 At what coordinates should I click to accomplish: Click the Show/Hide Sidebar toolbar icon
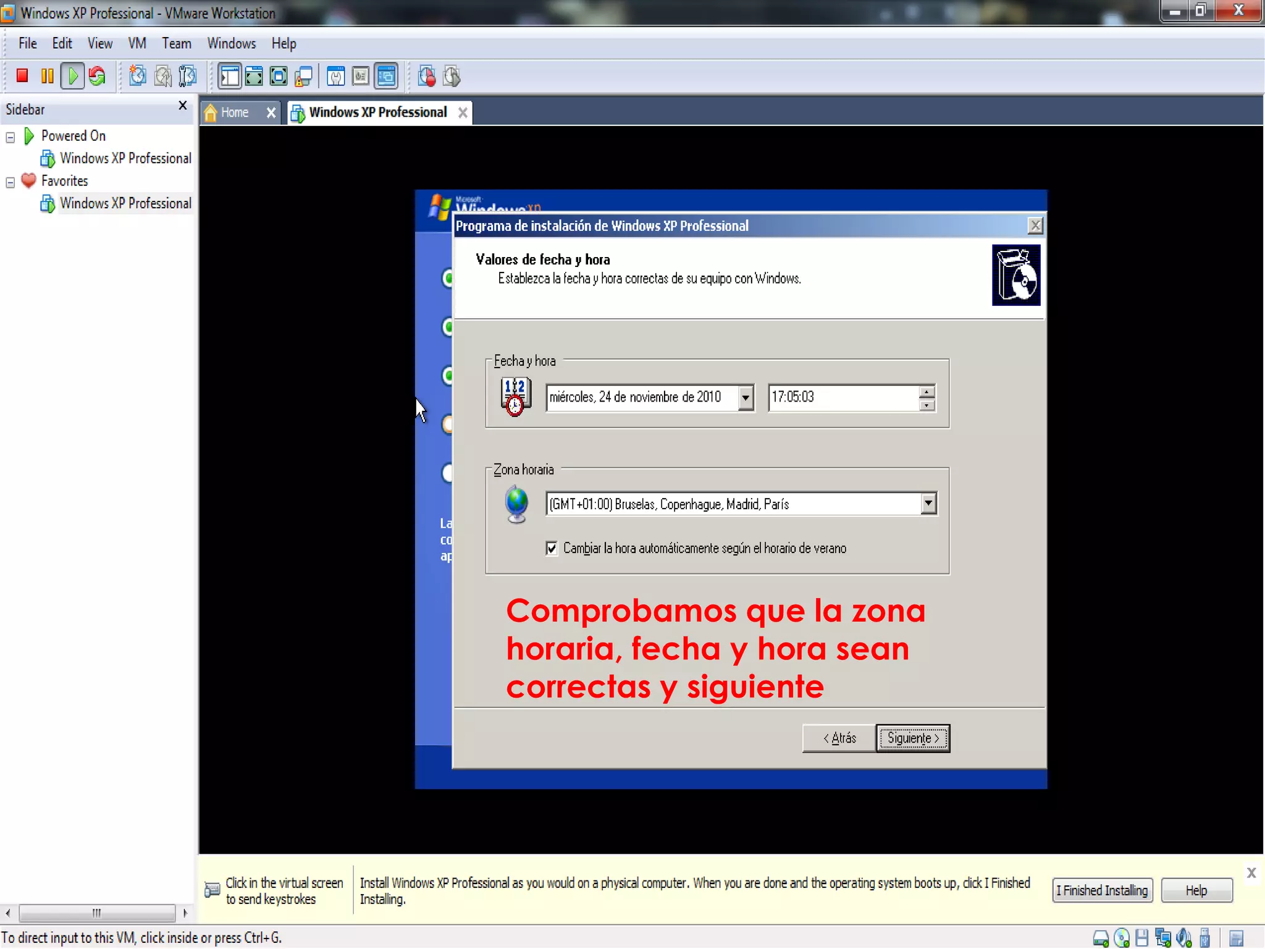[229, 76]
